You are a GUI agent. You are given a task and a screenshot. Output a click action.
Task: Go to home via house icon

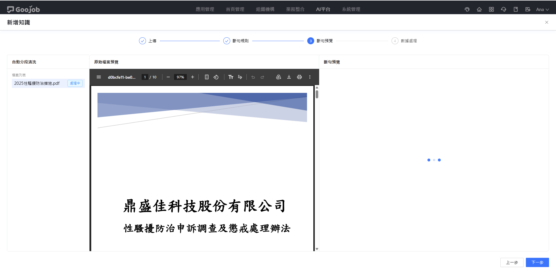click(479, 9)
